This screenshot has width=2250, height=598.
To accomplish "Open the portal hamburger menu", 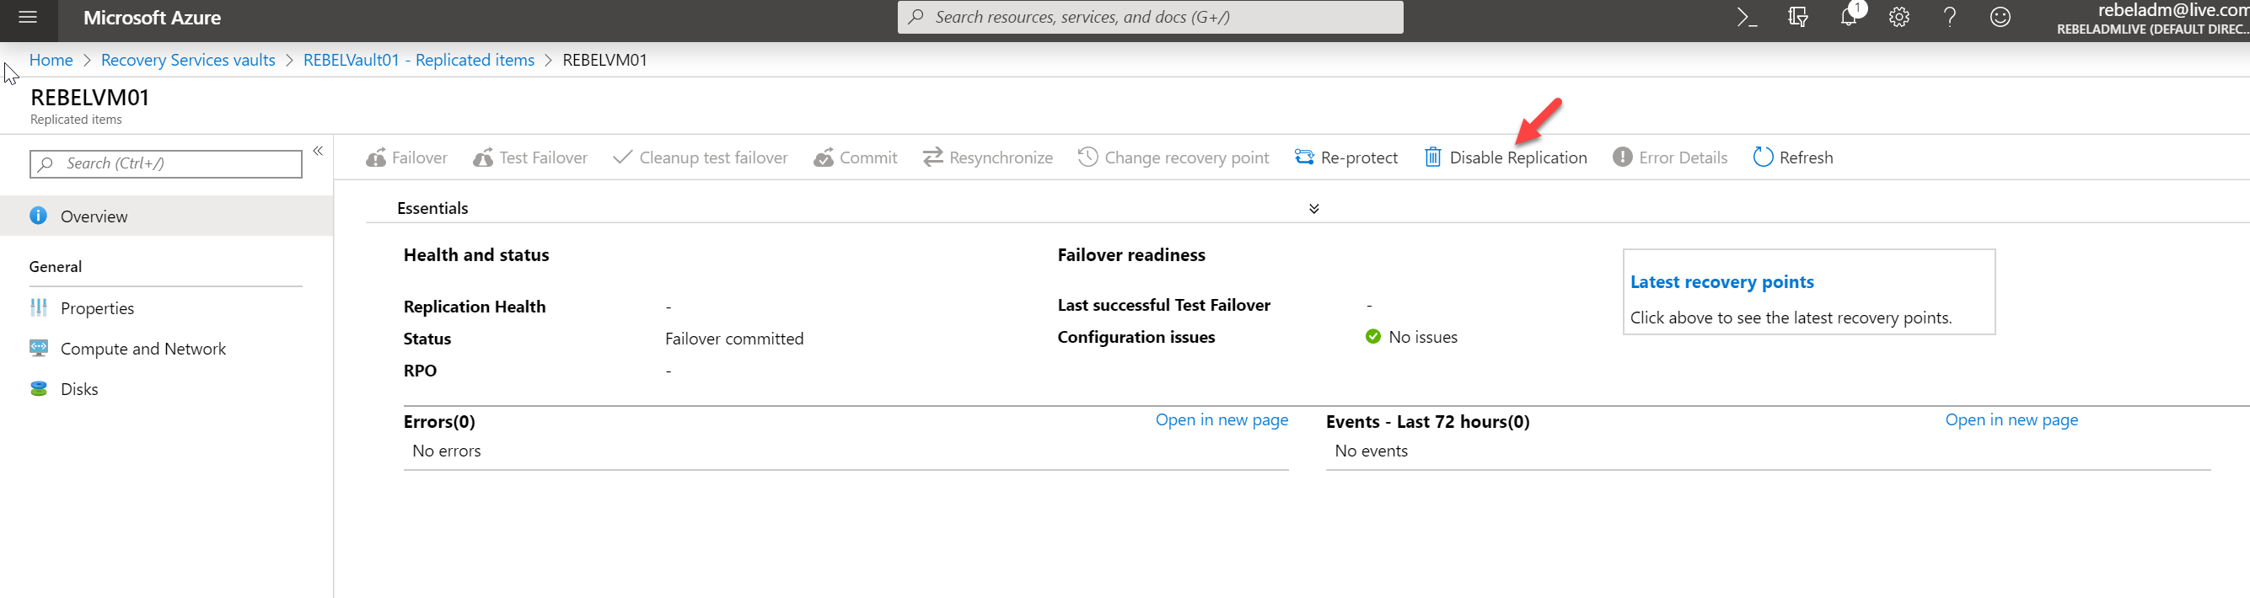I will point(28,18).
